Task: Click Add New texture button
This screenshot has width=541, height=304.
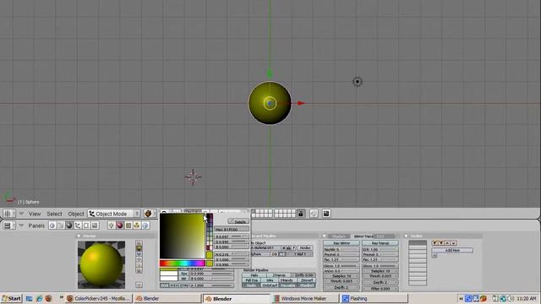Action: (452, 250)
